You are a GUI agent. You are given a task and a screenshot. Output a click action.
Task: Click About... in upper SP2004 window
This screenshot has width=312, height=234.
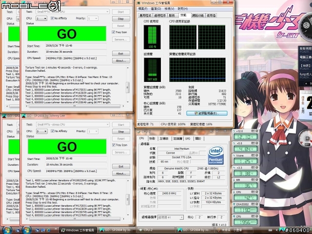tap(121, 60)
